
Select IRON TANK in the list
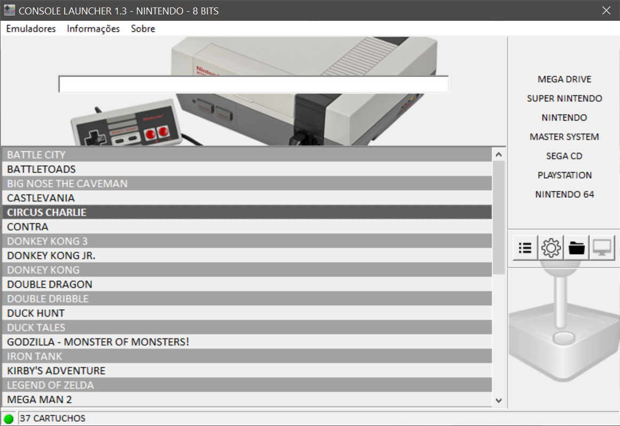tap(247, 357)
